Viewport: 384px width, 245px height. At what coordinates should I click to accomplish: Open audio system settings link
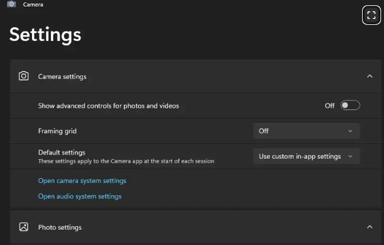[x=80, y=196]
